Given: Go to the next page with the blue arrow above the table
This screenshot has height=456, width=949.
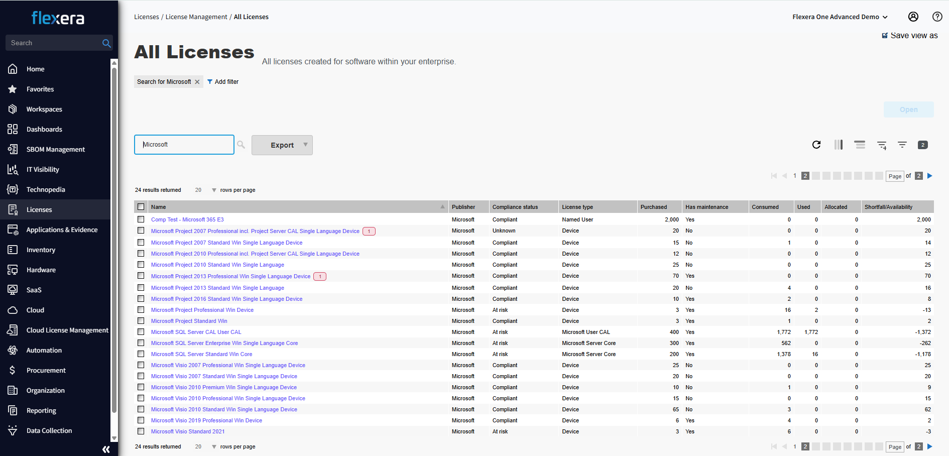Looking at the screenshot, I should click(930, 176).
